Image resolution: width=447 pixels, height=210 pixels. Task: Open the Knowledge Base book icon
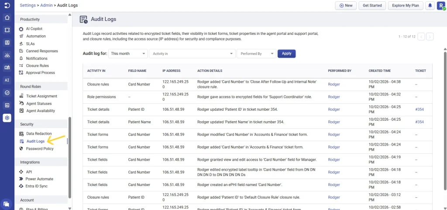coord(7,68)
